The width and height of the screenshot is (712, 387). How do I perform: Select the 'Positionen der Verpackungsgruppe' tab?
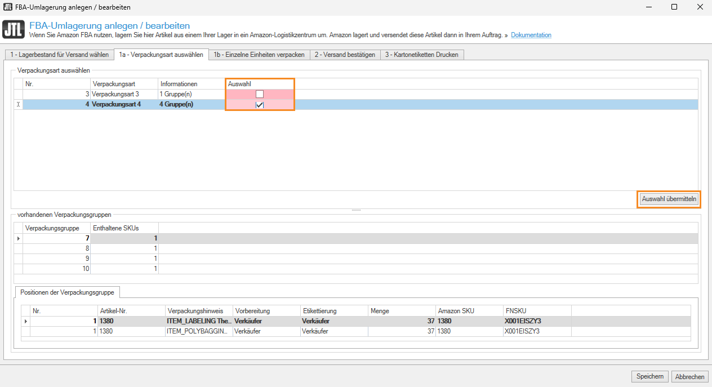click(x=66, y=292)
